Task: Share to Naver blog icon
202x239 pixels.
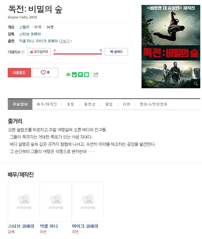Action: (68, 75)
